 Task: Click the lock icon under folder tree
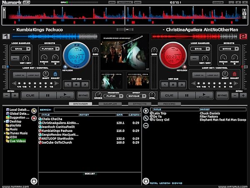34,181
